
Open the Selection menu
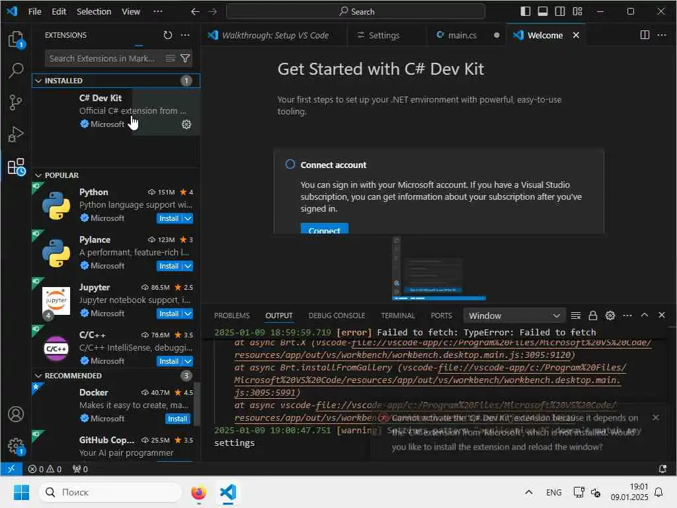(x=94, y=12)
